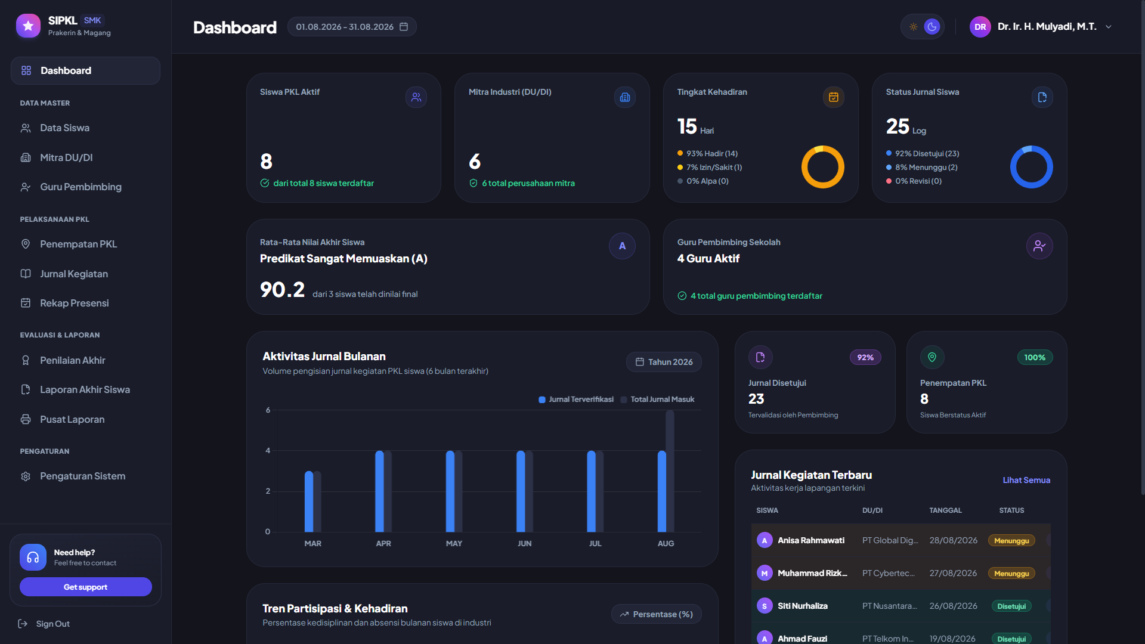
Task: Click the Guru Pembimbing Sekolah user-check icon
Action: [1039, 246]
